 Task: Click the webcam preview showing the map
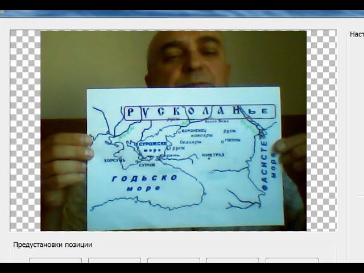coord(173,131)
